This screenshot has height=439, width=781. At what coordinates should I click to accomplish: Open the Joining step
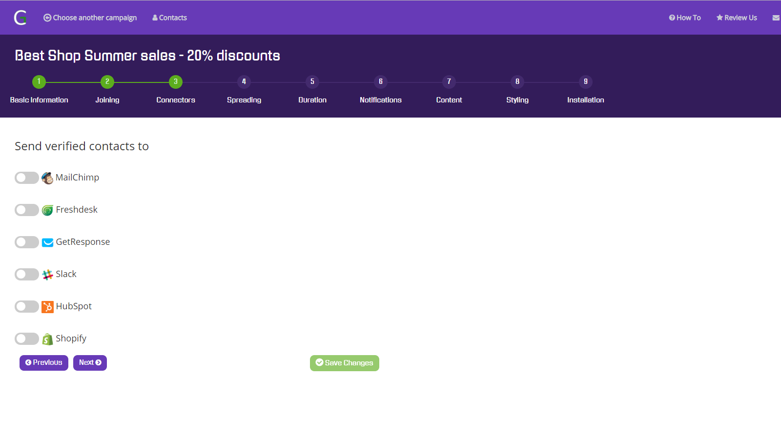(107, 100)
